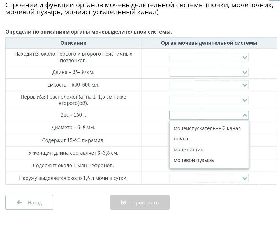The image size is (280, 227).
Task: Click the 'Содержит около 1 млн нефронов' cell
Action: click(73, 166)
